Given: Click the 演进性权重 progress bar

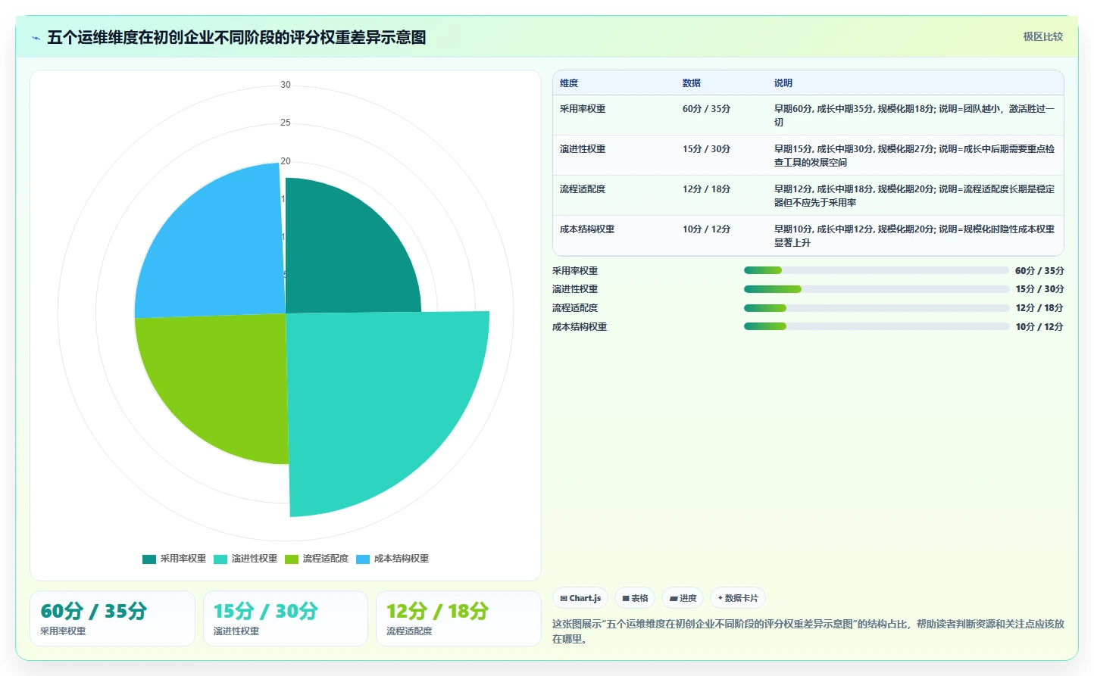Looking at the screenshot, I should [x=877, y=289].
